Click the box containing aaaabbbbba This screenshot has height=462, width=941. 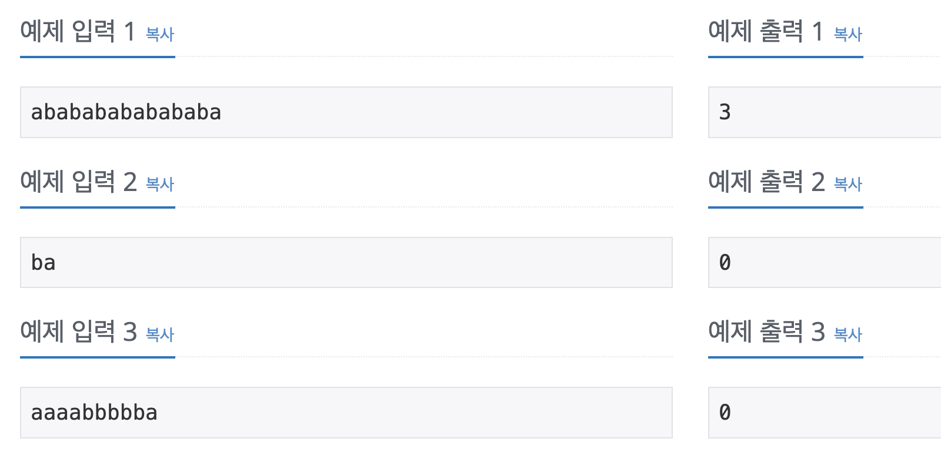pos(346,413)
